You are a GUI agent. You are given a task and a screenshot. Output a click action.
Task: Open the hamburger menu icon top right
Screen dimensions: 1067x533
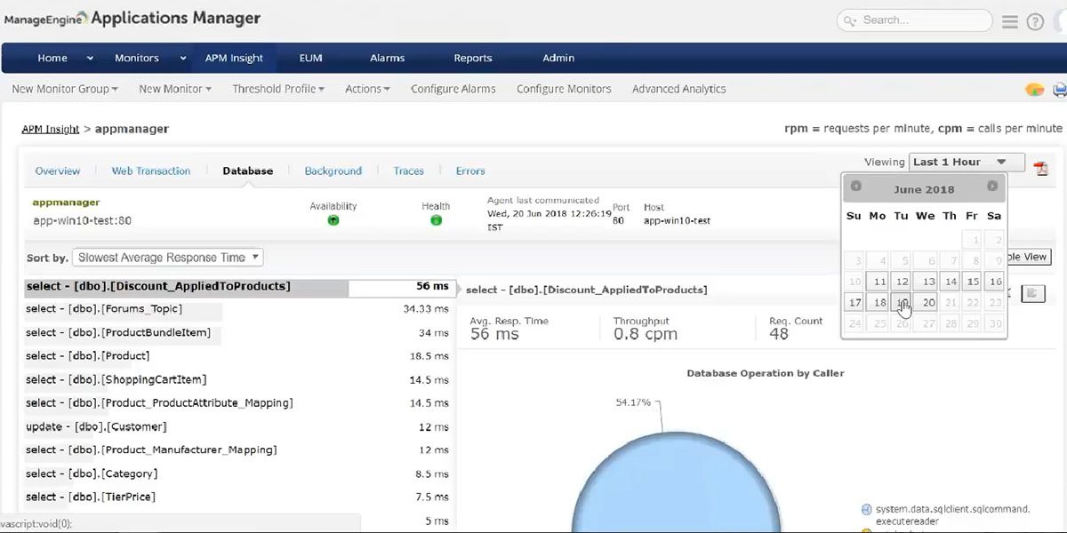pyautogui.click(x=1011, y=21)
